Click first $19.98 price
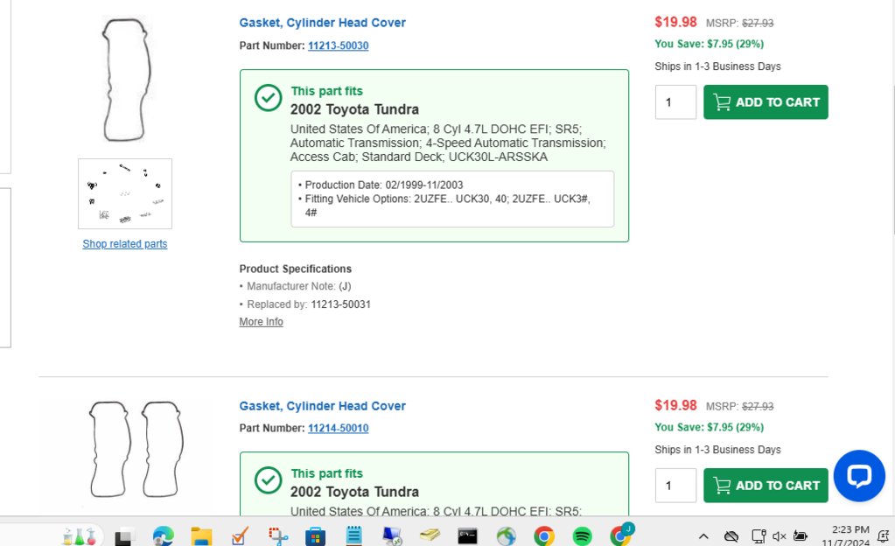Screen dimensions: 895x546 pyautogui.click(x=675, y=22)
